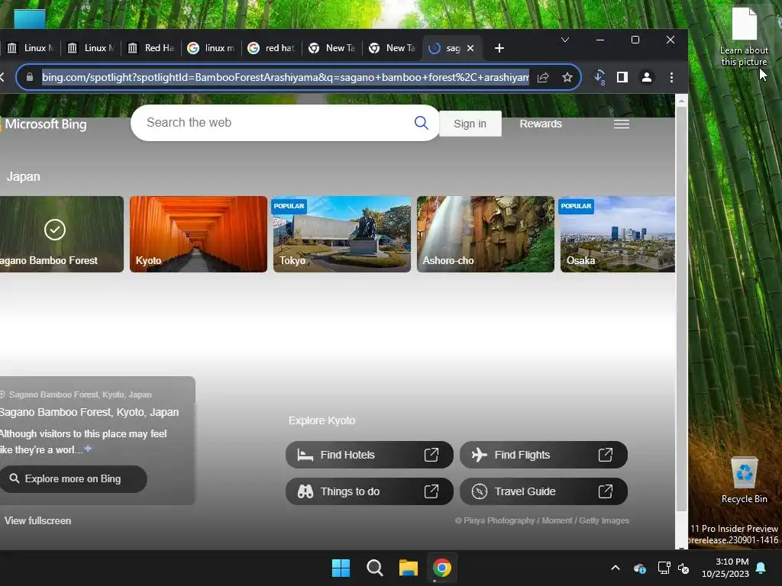Open Recycle Bin on desktop
Image resolution: width=782 pixels, height=586 pixels.
pyautogui.click(x=744, y=480)
